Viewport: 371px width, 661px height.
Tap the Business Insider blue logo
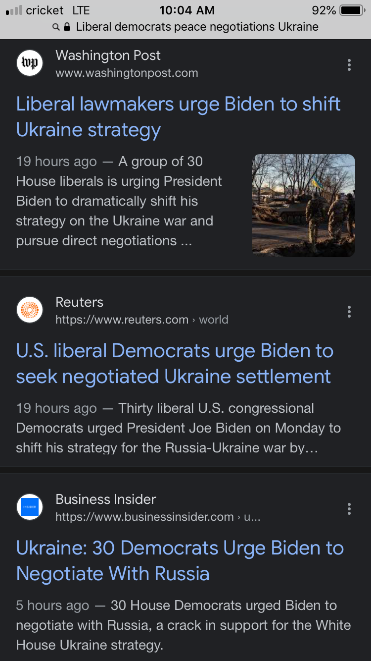(x=30, y=508)
